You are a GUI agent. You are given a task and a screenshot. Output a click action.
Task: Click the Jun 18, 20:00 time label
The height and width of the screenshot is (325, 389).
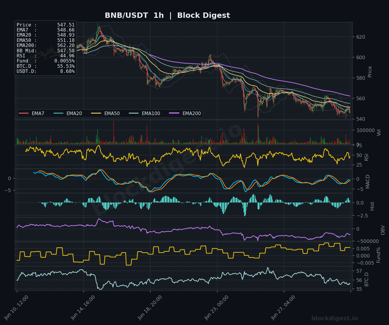150,308
